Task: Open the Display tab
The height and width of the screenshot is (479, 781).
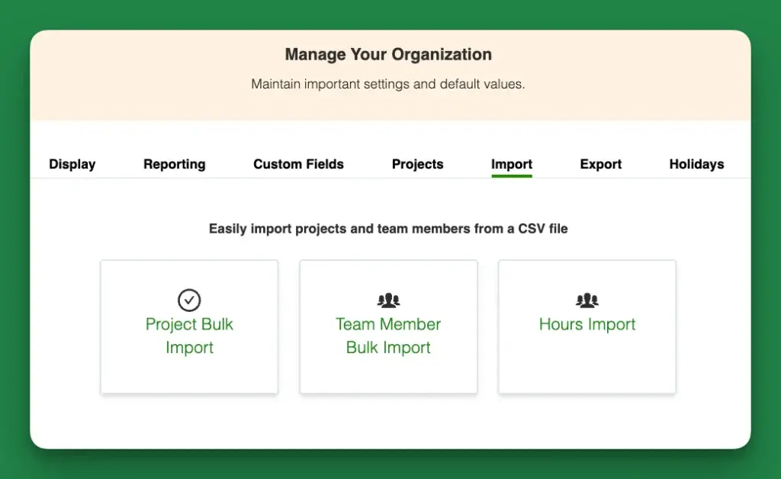Action: click(72, 164)
